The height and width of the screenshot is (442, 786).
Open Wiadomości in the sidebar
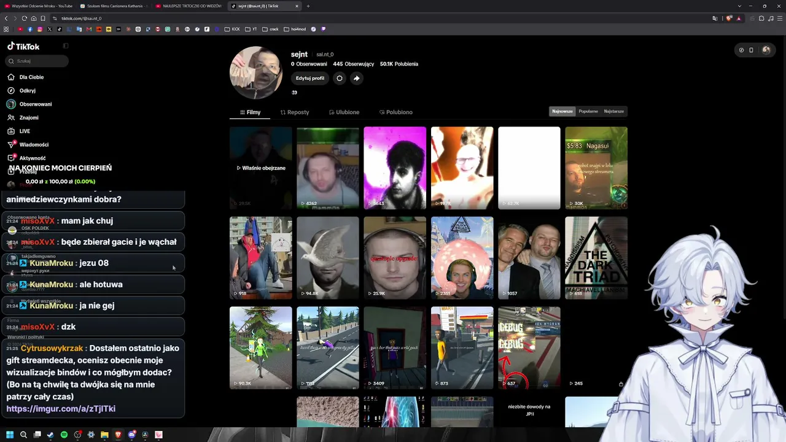[28, 145]
